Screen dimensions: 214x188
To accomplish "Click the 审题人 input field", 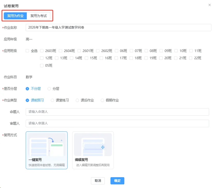I will tap(117, 123).
